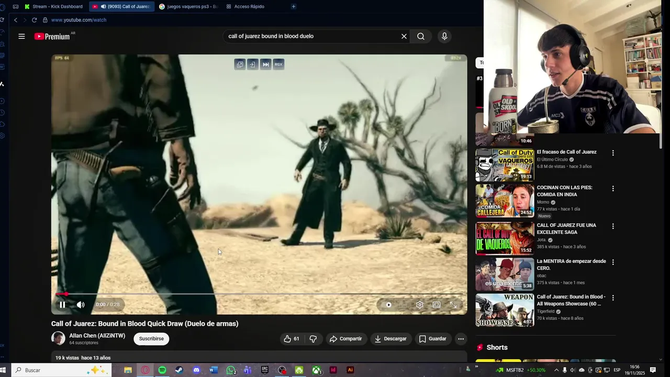Open WhatsApp from the taskbar
The height and width of the screenshot is (377, 670).
231,370
